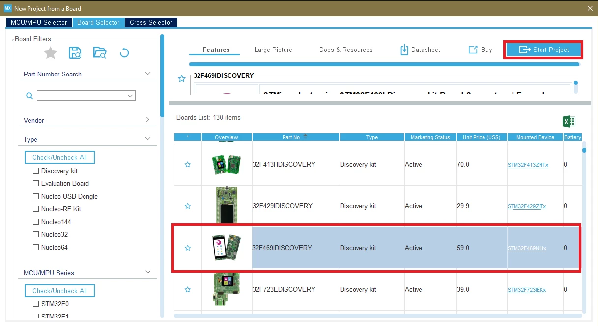
Task: Collapse the MCU/MPU Series section
Action: (148, 272)
